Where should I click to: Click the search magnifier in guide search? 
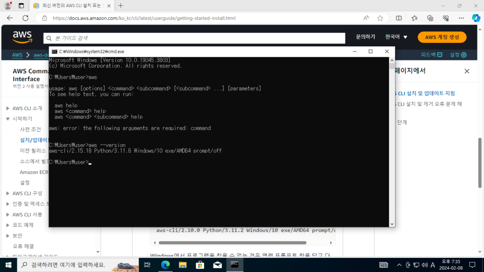point(49,38)
